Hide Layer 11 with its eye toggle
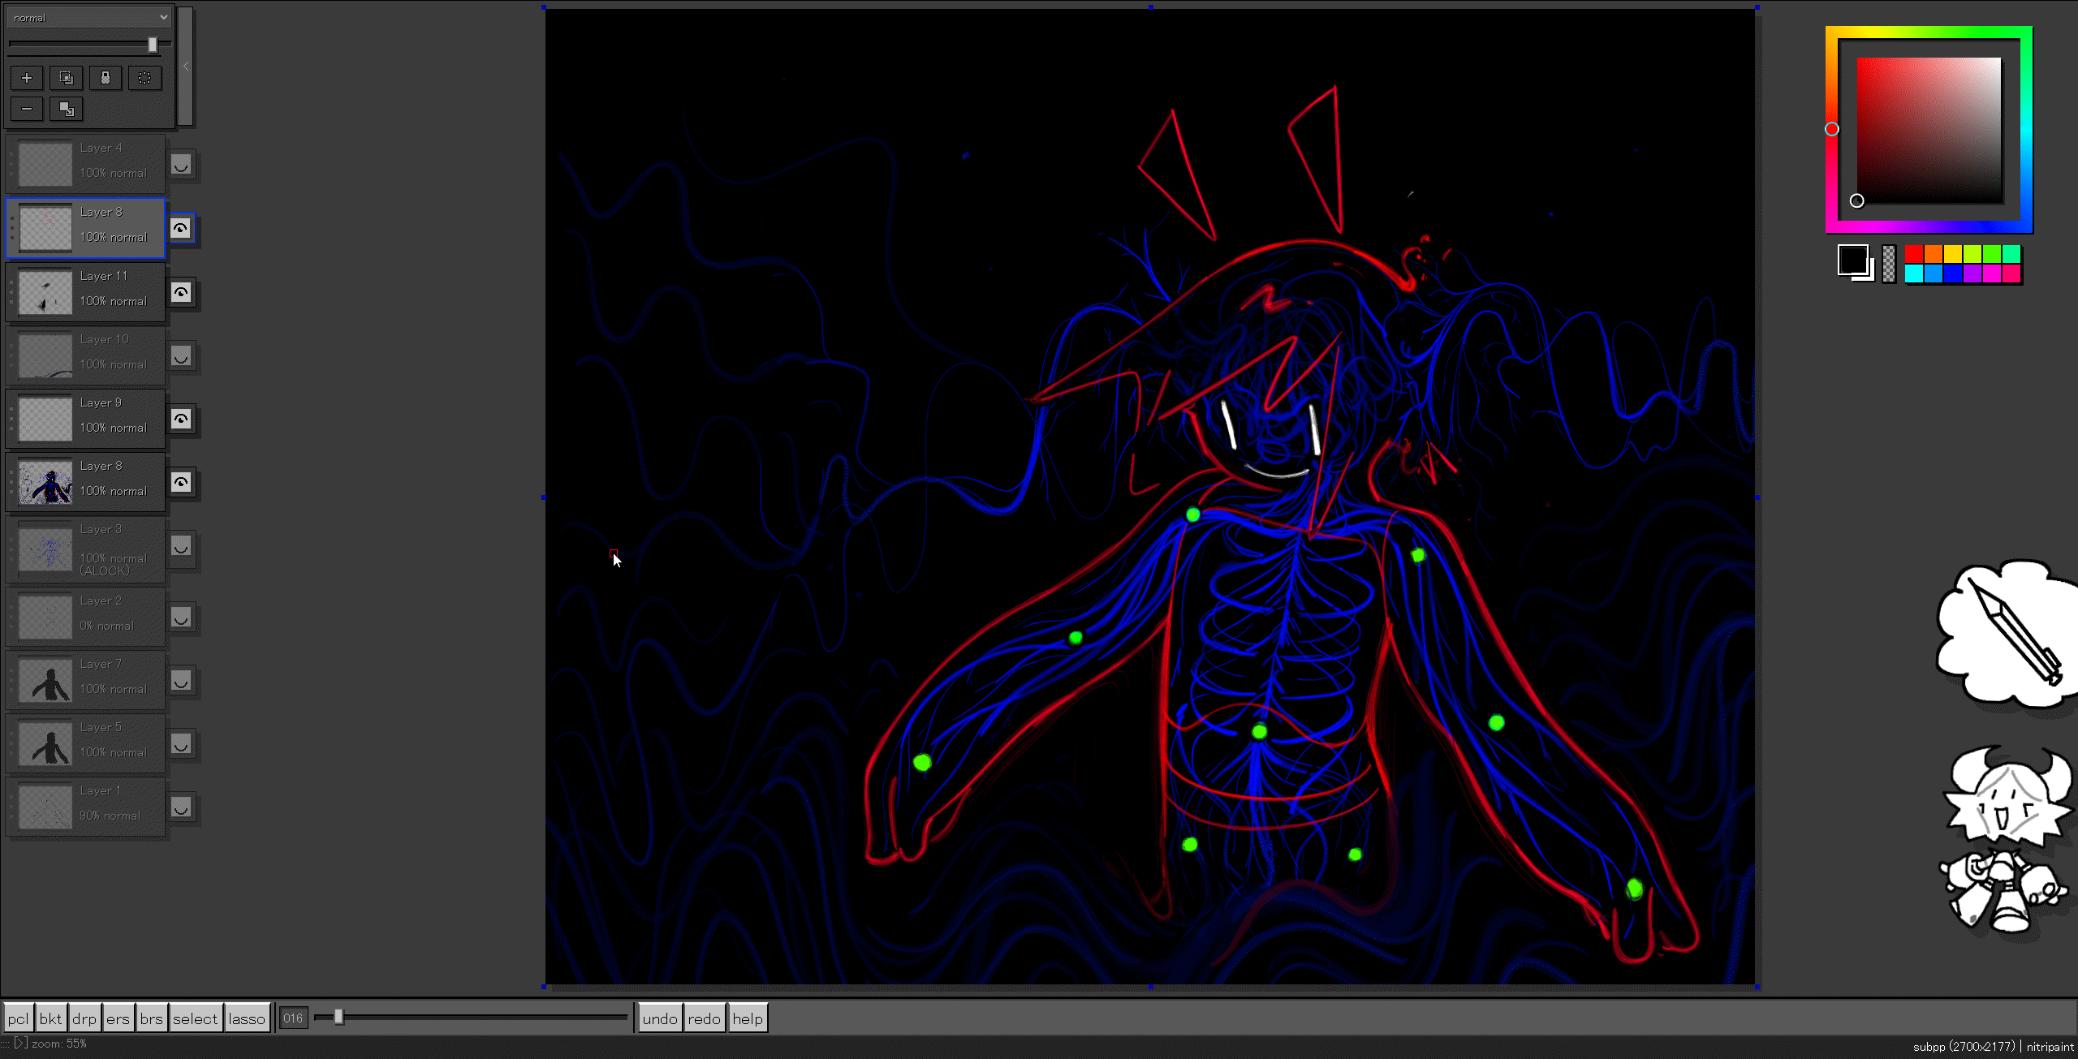This screenshot has height=1059, width=2078. coord(181,292)
